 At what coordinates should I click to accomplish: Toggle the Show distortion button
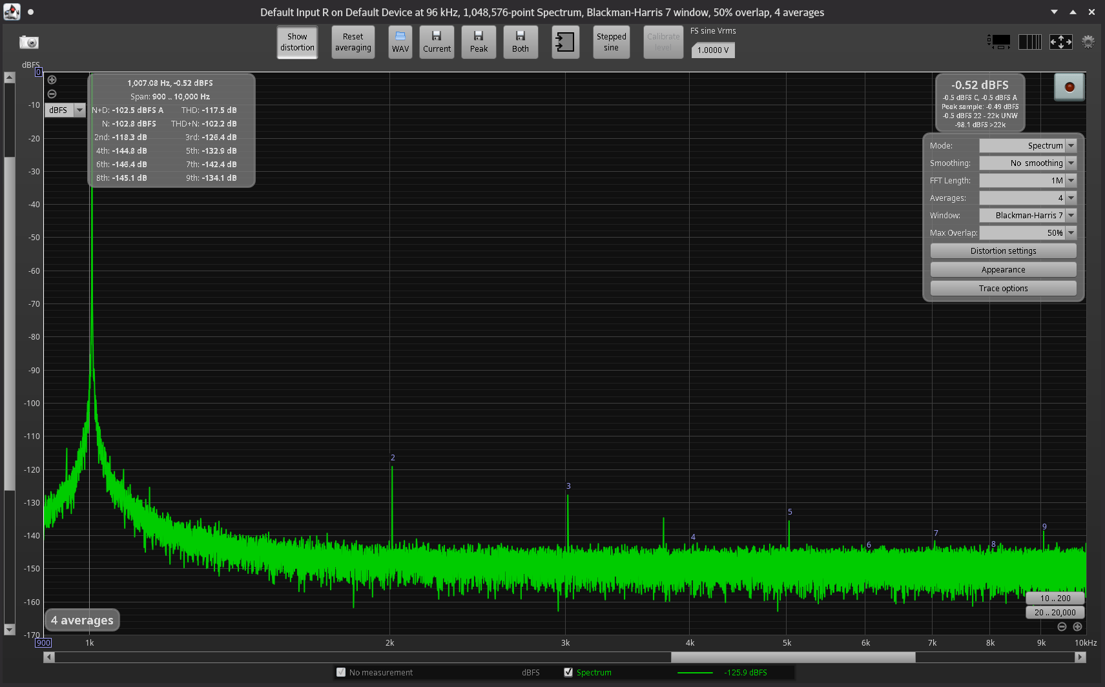[x=297, y=42]
